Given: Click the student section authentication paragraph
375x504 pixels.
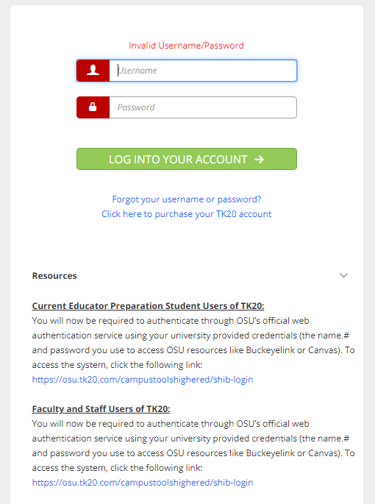Looking at the screenshot, I should [x=193, y=343].
